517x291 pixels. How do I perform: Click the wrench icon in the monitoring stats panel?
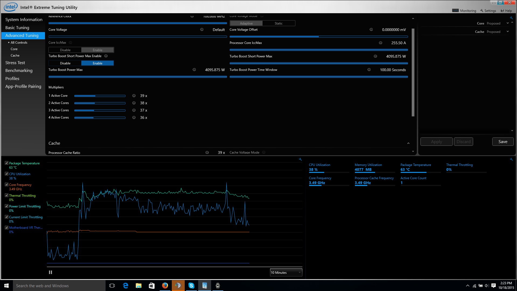click(x=511, y=159)
